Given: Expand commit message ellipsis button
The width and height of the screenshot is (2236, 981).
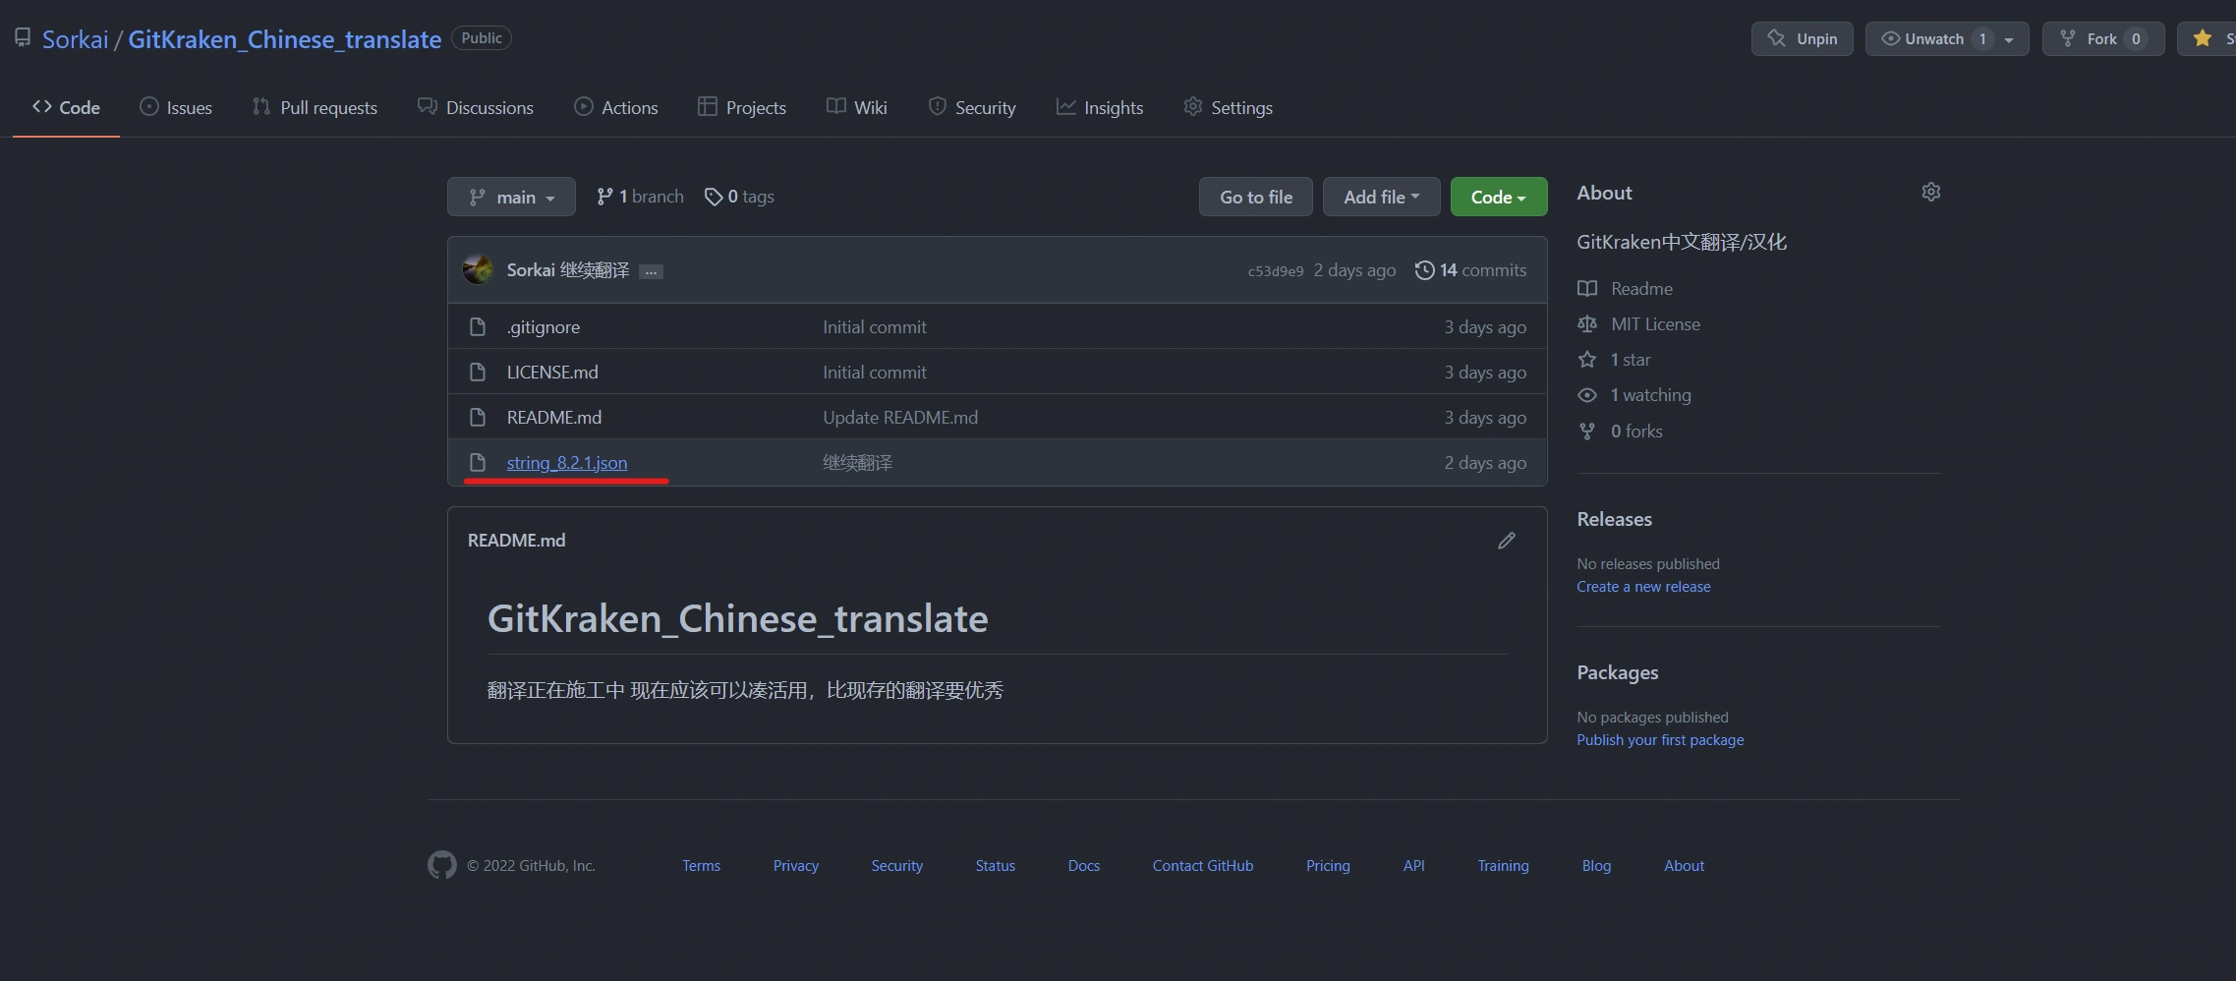Looking at the screenshot, I should coord(651,271).
